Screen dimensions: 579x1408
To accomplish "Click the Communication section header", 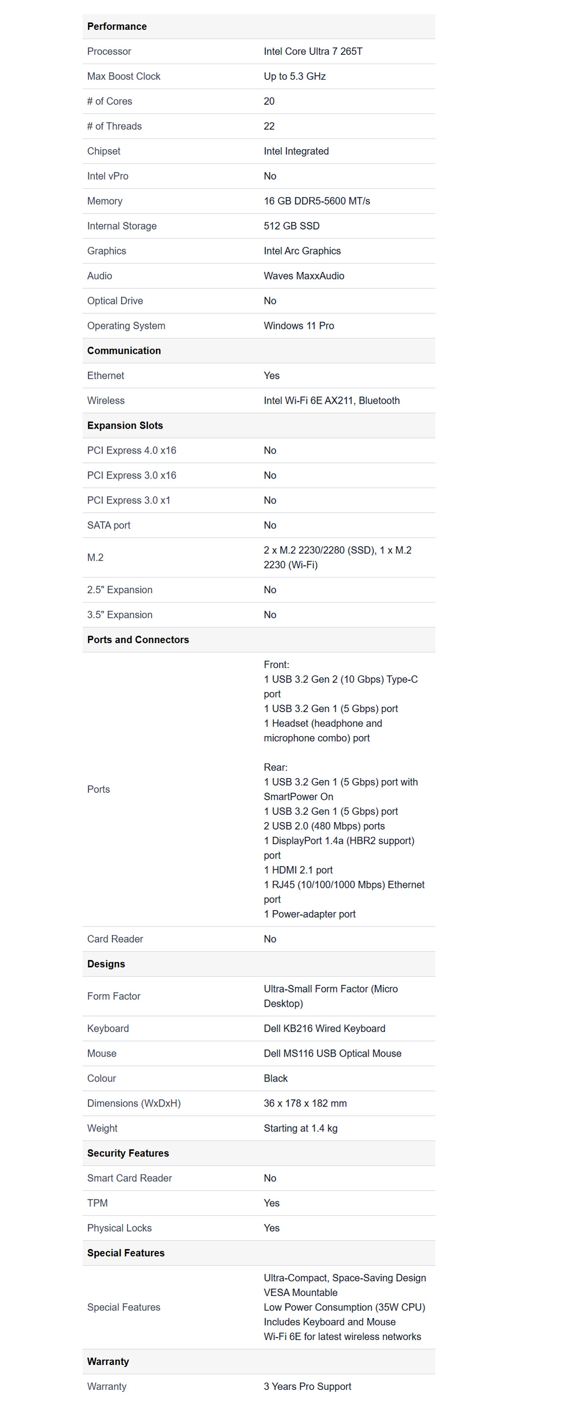I will [124, 351].
